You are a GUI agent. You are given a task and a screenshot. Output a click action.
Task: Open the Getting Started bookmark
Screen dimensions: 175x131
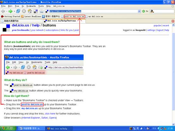10,16
